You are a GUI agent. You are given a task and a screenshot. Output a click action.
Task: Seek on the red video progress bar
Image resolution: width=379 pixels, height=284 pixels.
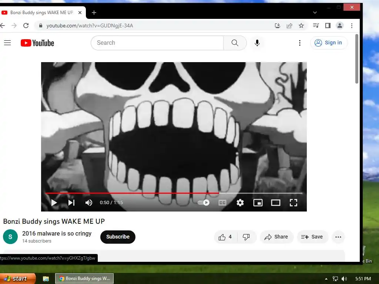point(174,193)
